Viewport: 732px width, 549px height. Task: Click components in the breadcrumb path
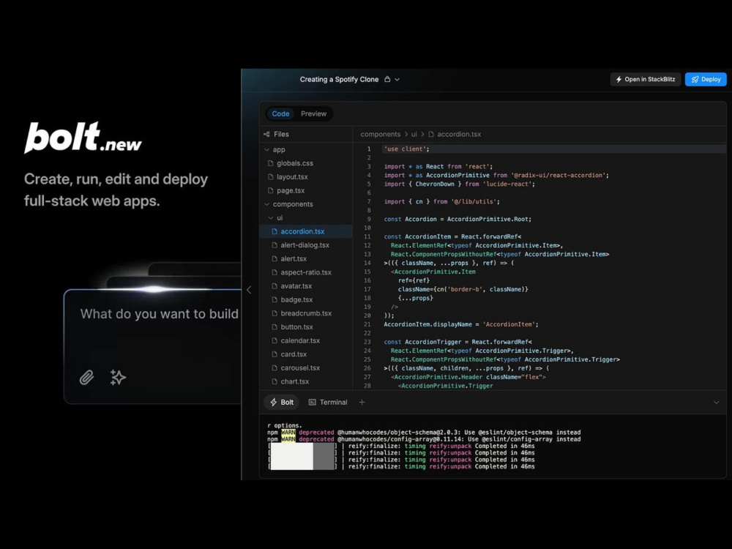tap(380, 135)
